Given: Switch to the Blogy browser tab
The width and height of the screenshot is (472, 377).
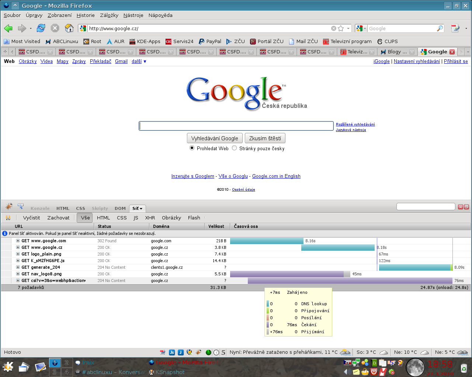Looking at the screenshot, I should 397,52.
